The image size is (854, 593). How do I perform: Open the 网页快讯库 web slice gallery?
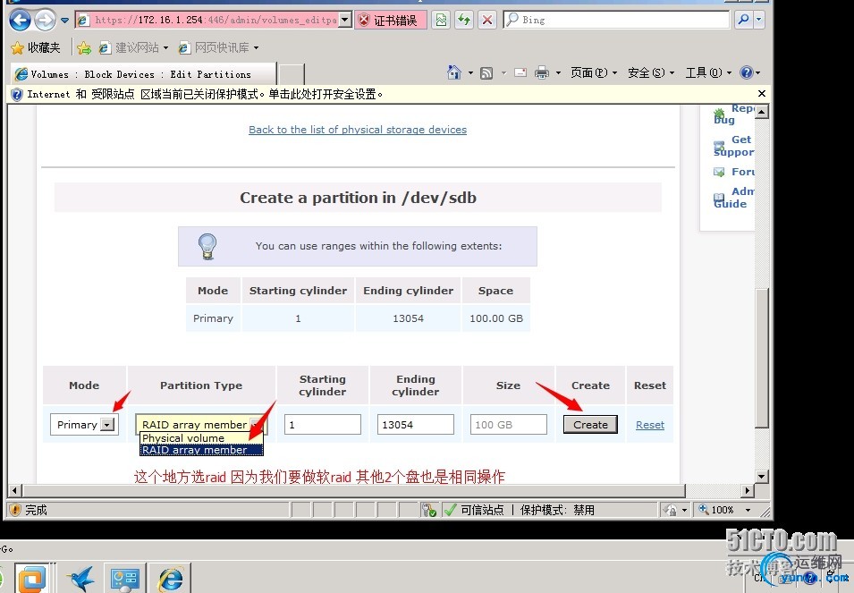pyautogui.click(x=218, y=48)
